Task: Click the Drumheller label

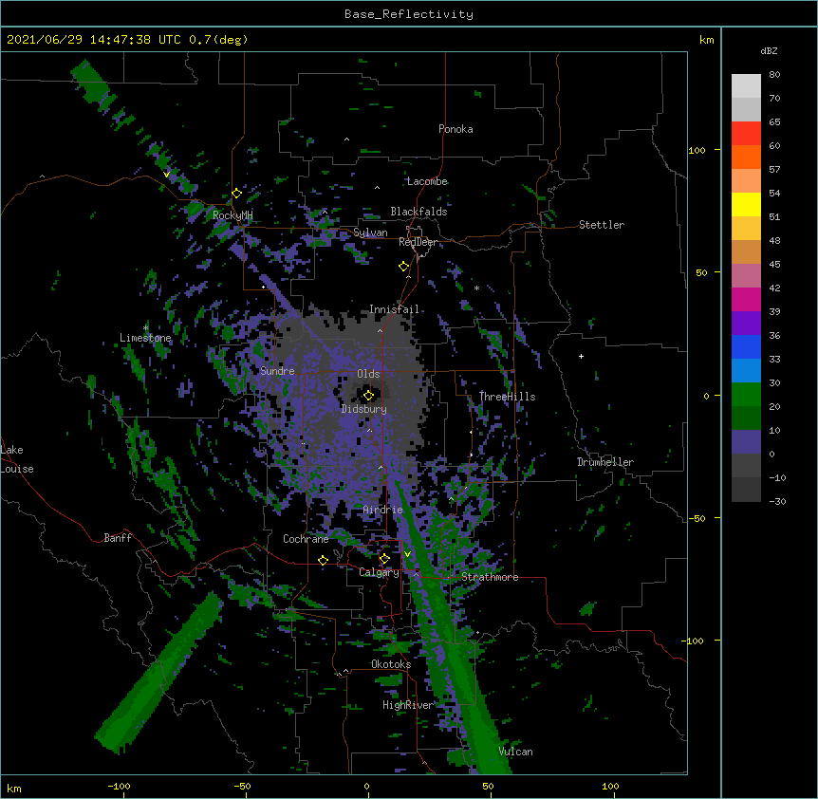Action: (x=605, y=462)
